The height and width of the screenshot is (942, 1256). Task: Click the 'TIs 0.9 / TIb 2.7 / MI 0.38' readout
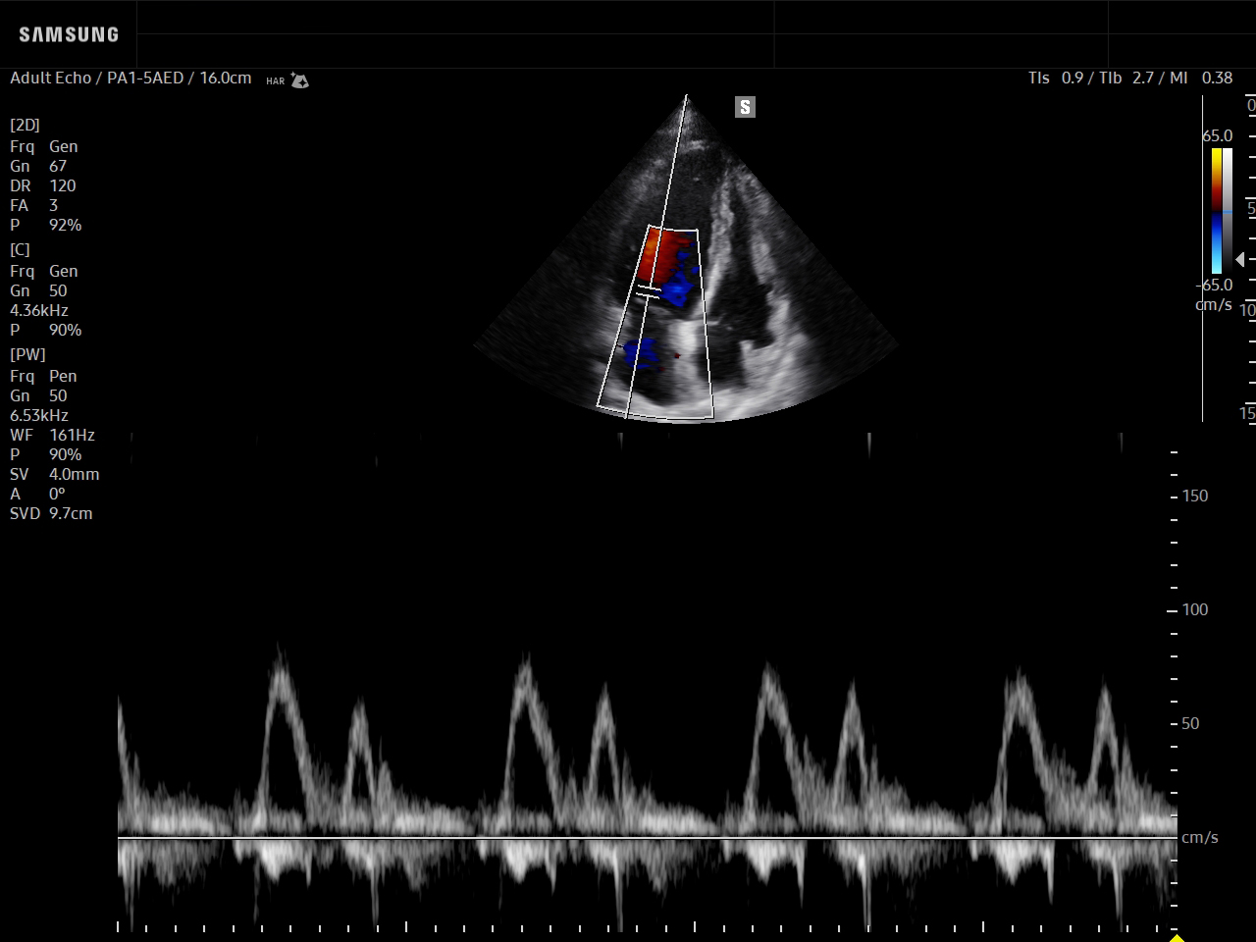click(x=1130, y=78)
